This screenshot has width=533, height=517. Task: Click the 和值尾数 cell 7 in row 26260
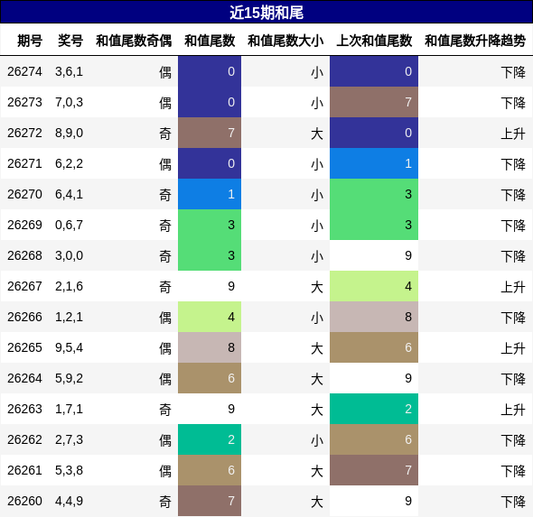point(210,501)
